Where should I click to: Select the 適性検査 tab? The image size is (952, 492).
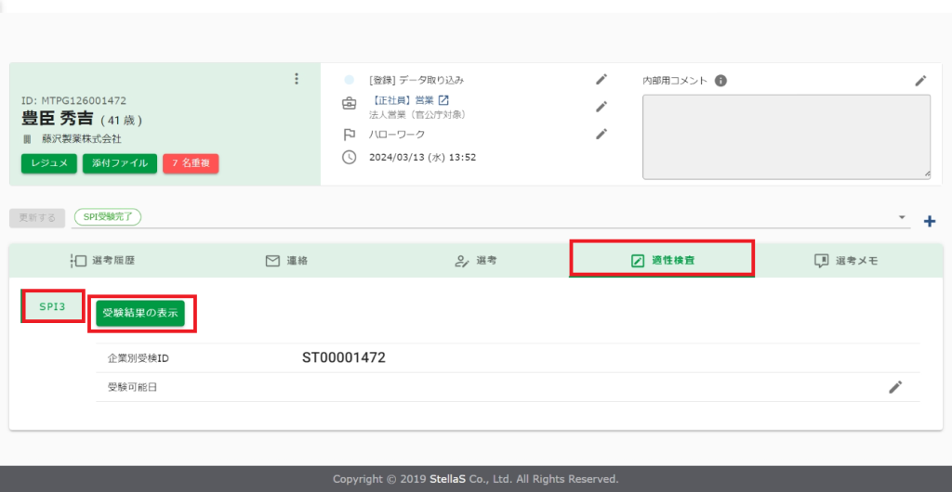point(661,261)
